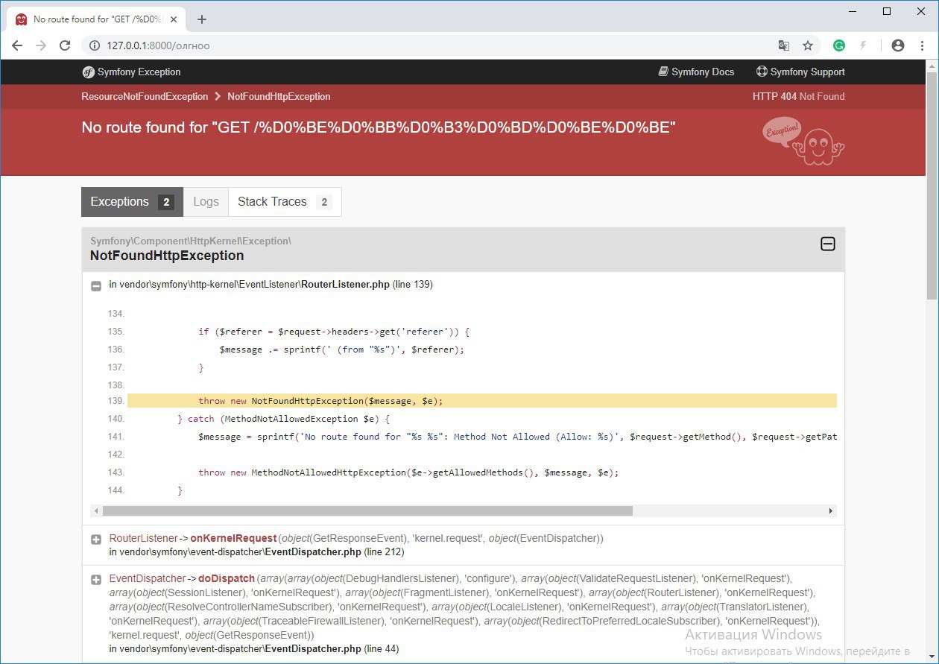Collapse the RouterListener.php line 139 trace
Screen dimensions: 939x664
click(x=96, y=285)
